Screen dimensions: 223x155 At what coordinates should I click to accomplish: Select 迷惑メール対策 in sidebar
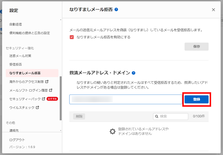20,56
